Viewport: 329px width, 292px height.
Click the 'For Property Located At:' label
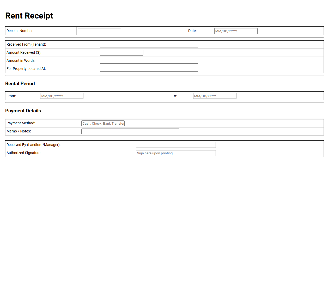26,69
